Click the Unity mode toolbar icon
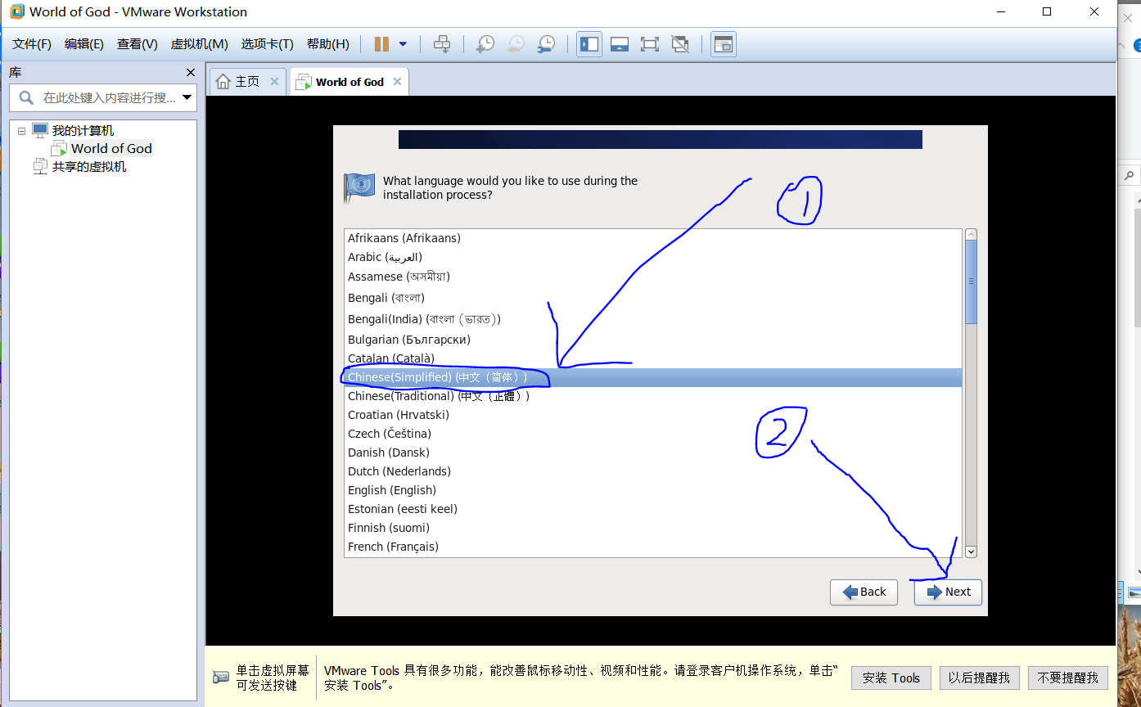The height and width of the screenshot is (707, 1141). [680, 44]
